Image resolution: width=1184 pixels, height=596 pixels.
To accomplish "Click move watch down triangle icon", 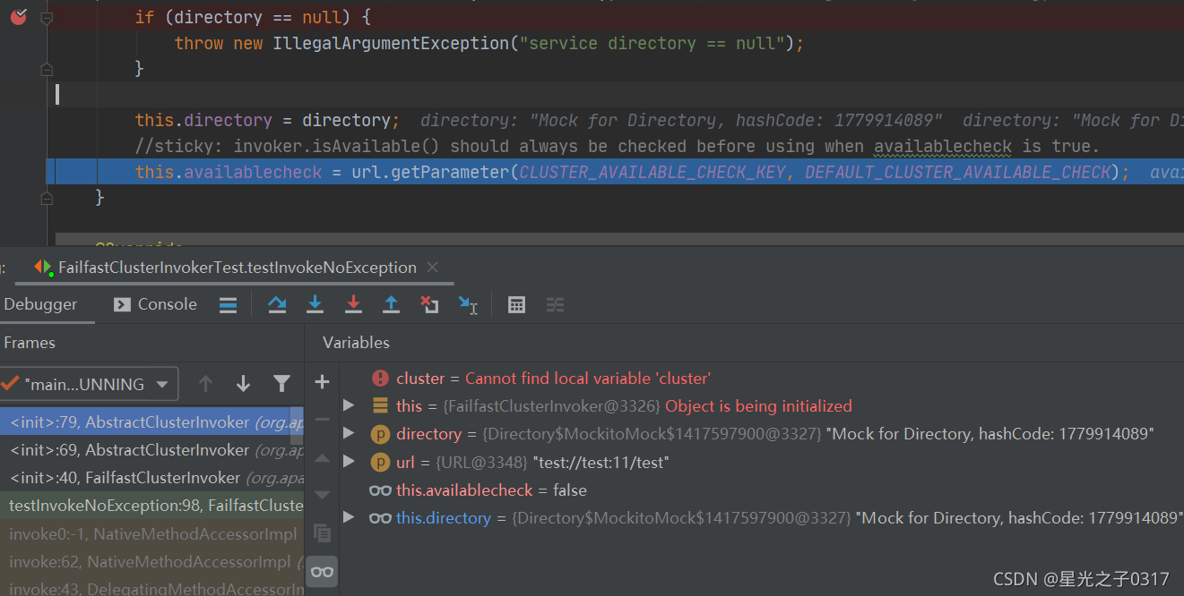I will [322, 495].
